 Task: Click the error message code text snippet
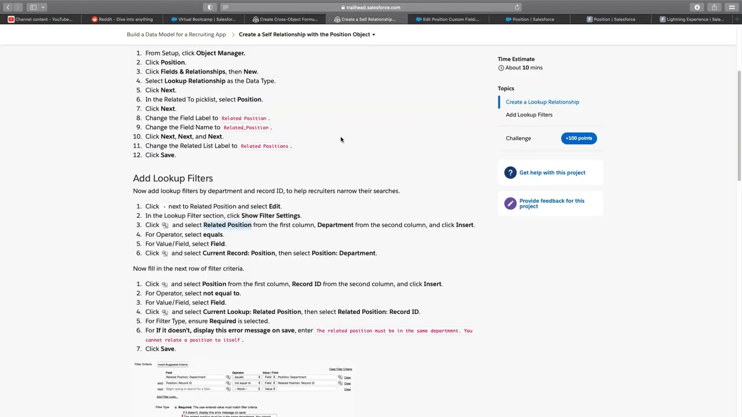click(309, 335)
